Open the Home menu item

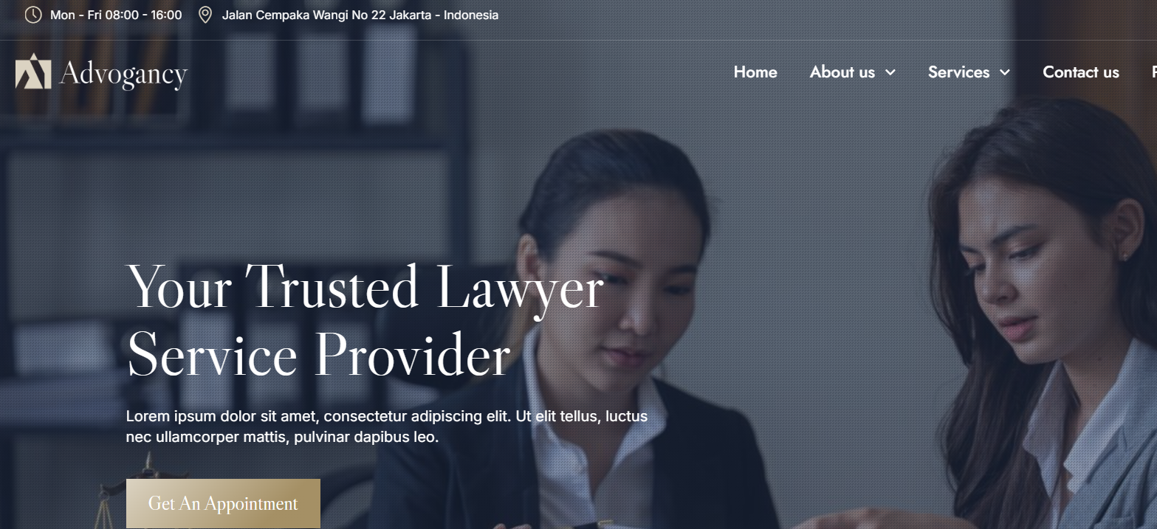click(755, 72)
